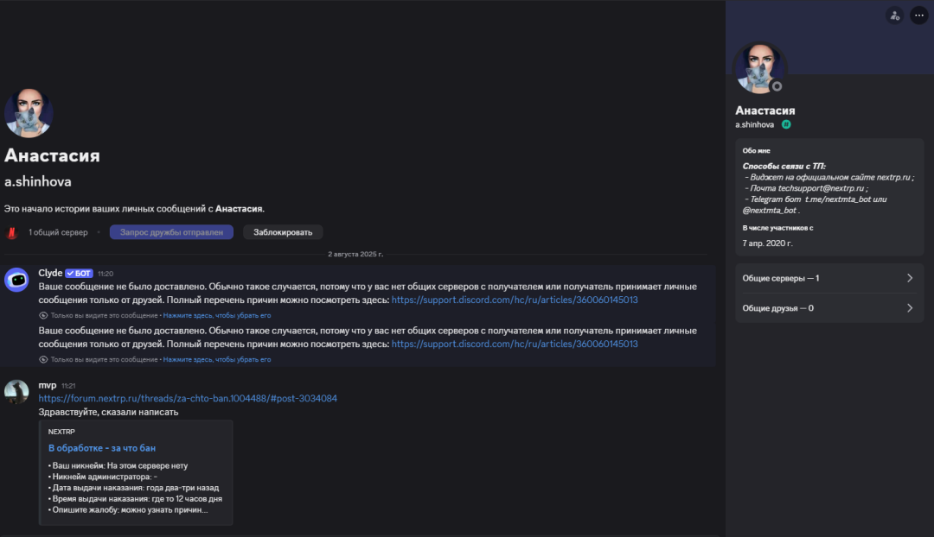Click the eye icon under first Clyde message
Image resolution: width=934 pixels, height=537 pixels.
(x=43, y=316)
